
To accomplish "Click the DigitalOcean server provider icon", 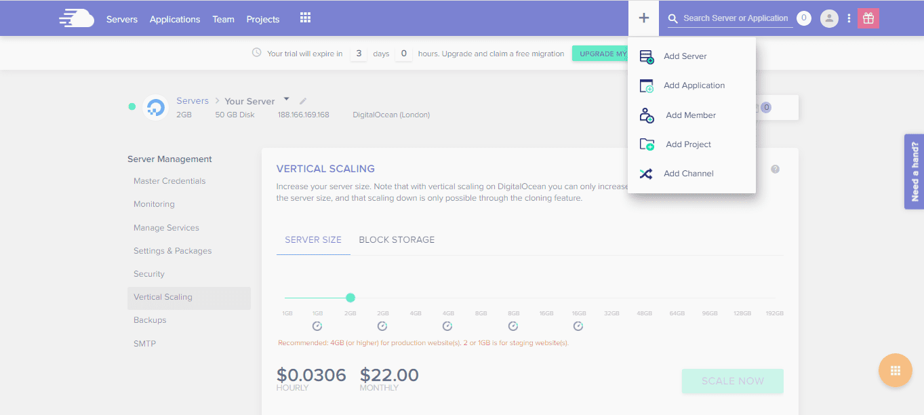I will tap(156, 107).
